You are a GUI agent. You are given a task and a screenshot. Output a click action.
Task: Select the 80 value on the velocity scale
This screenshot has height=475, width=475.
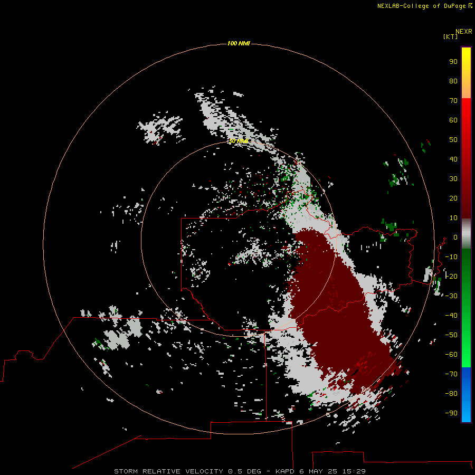click(x=453, y=81)
